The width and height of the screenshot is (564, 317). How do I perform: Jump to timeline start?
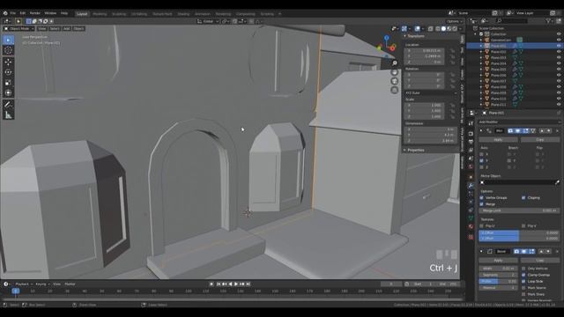(x=219, y=284)
